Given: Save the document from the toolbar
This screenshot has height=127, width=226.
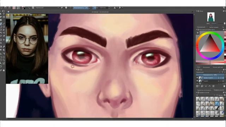Looking at the screenshot, I should 10,8.
